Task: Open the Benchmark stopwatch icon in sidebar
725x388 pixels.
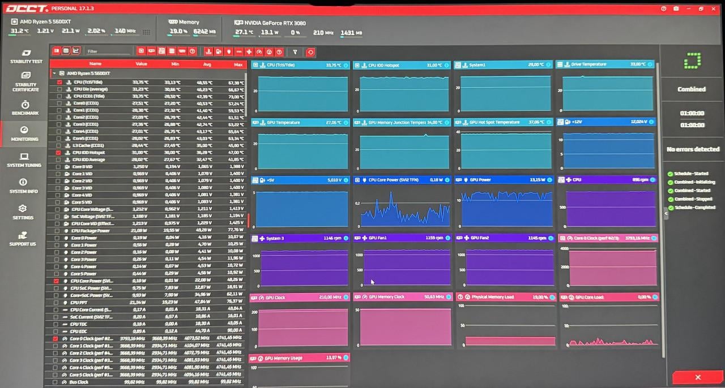Action: (25, 105)
